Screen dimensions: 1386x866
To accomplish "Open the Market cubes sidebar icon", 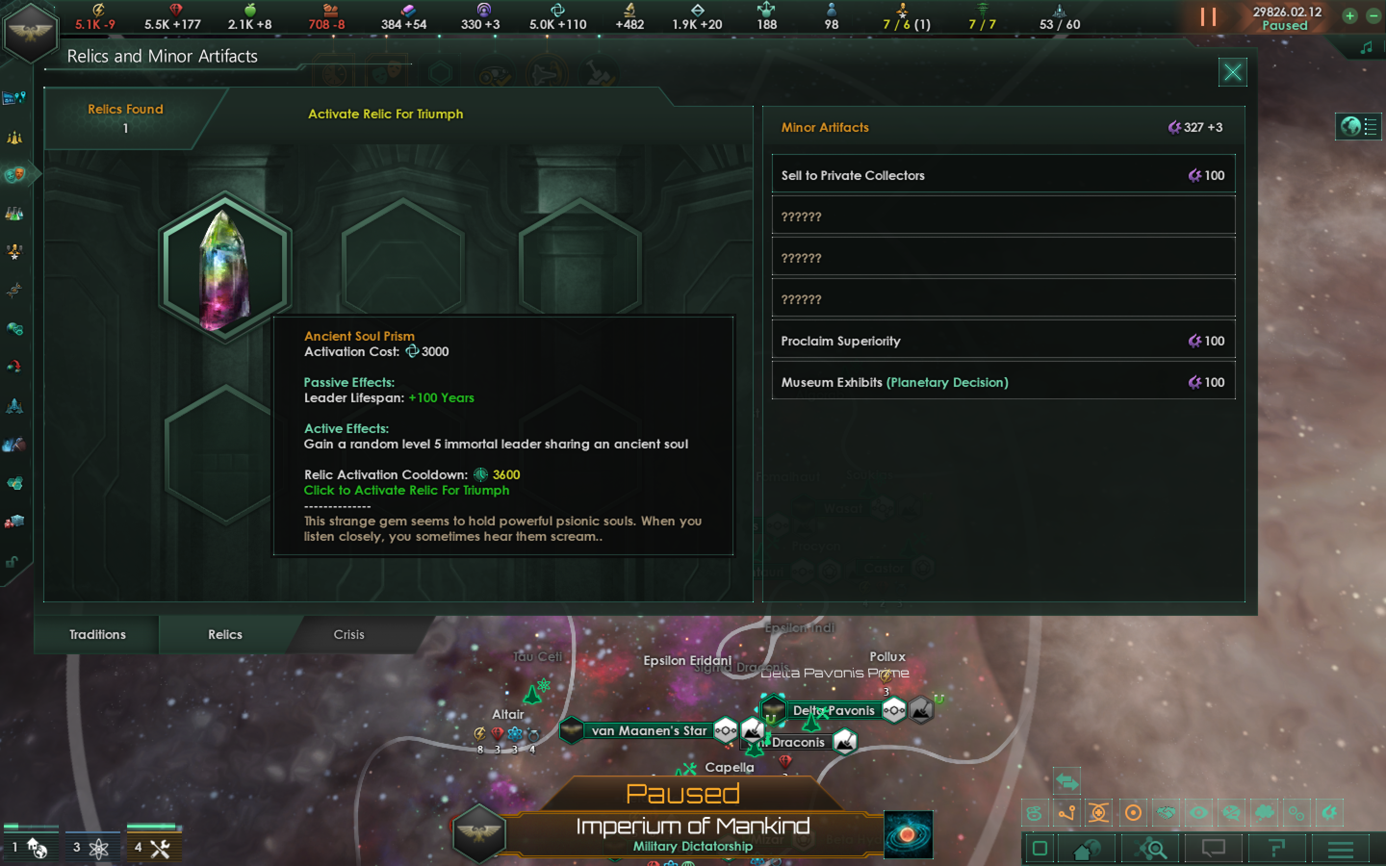I will tap(14, 521).
